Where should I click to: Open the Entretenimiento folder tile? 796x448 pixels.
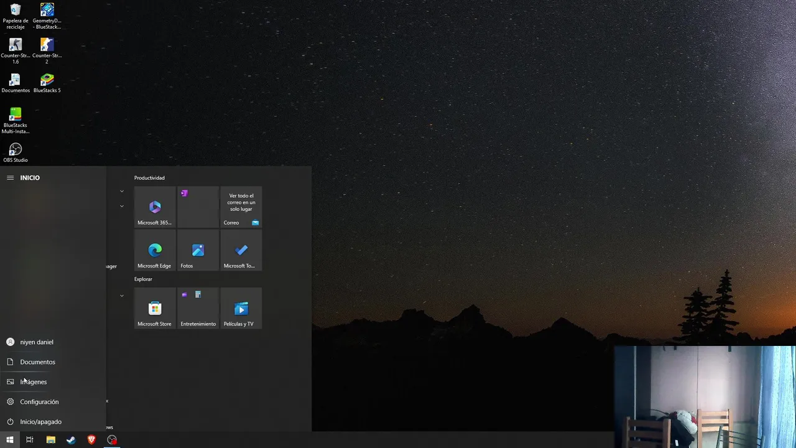(x=198, y=308)
